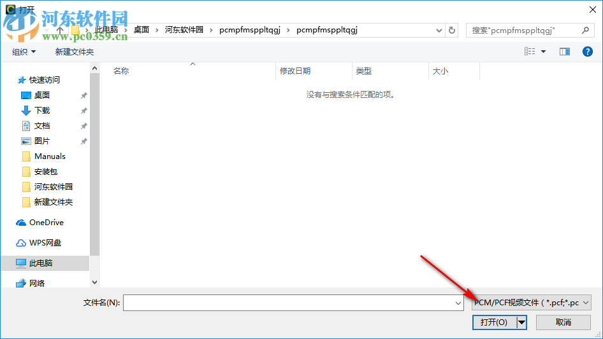The image size is (603, 339).
Task: Open 新建文件夹 folder in sidebar
Action: [x=54, y=202]
